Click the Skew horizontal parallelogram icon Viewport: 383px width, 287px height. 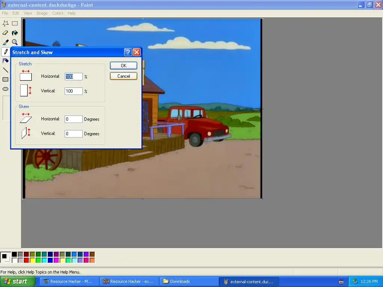26,118
